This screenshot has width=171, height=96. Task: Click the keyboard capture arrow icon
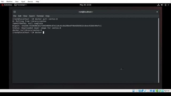click(x=162, y=91)
